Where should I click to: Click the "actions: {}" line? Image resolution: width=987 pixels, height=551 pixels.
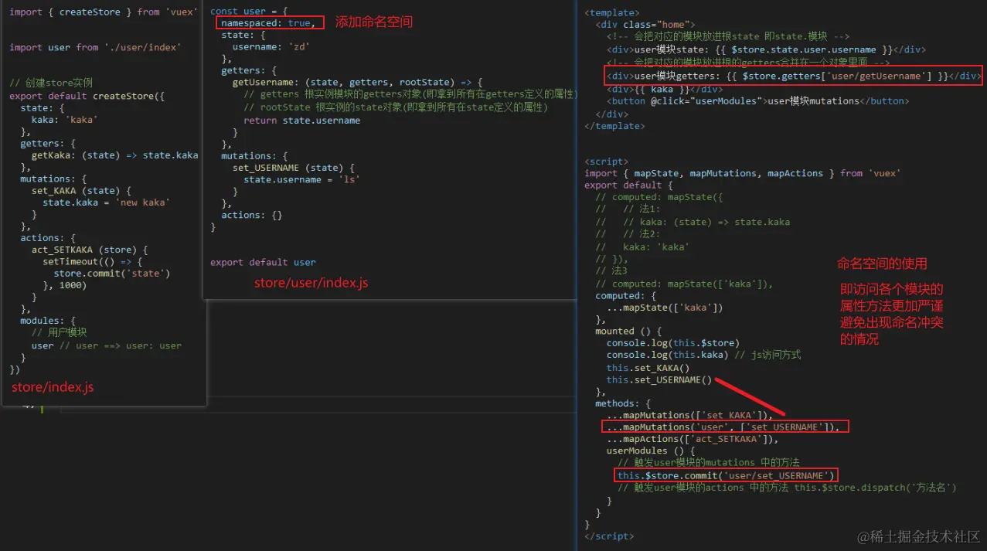pyautogui.click(x=252, y=215)
